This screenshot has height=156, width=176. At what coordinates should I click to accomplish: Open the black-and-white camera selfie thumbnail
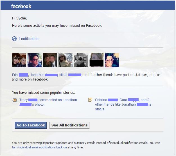pyautogui.click(x=81, y=60)
